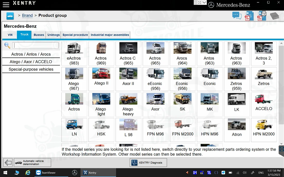Select the eEconic (956) model
Viewport: 284px width, 177px height.
[x=155, y=79]
